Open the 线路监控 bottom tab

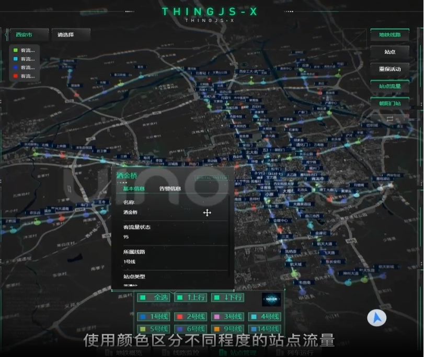pyautogui.click(x=181, y=353)
